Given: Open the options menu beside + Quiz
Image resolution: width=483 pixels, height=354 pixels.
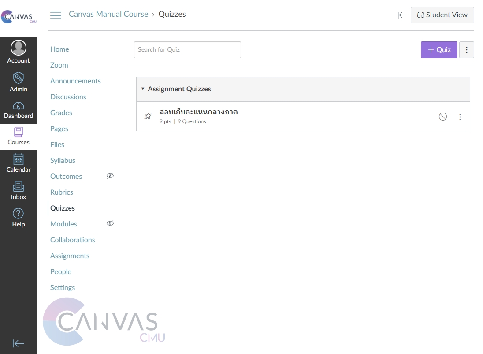Looking at the screenshot, I should (x=467, y=50).
